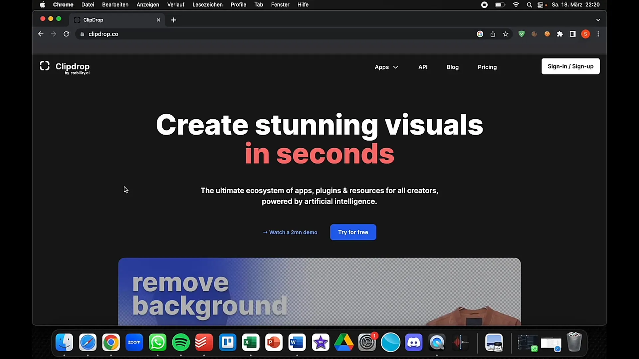Reload the page with refresh icon

click(67, 34)
